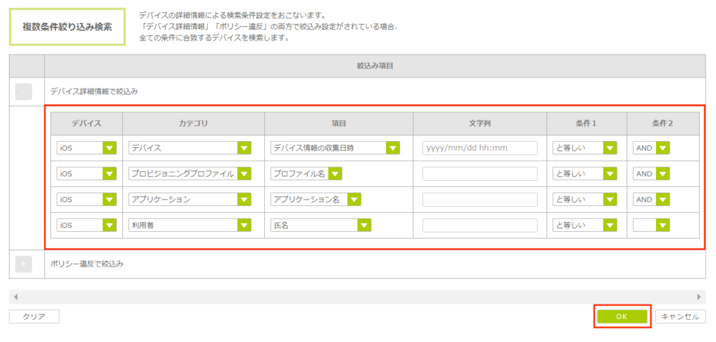Open the アプリケーション名 item dropdown

coord(315,200)
